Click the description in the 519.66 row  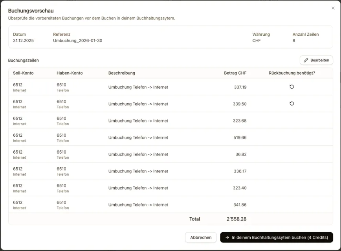(138, 137)
